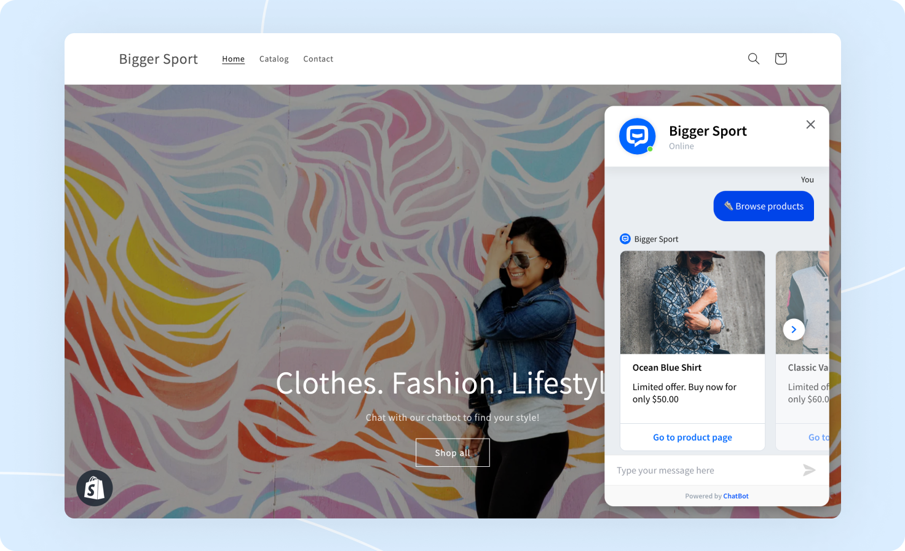Open the Contact page
Screen dimensions: 905x551
[x=318, y=58]
